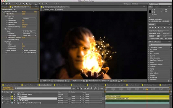Switch to the Project tab
Screen dimensions: 173x108
point(5,7)
